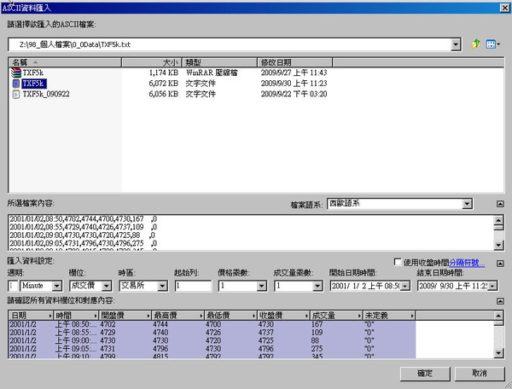
Task: Open the 週期 Minute dropdown
Action: (57, 286)
